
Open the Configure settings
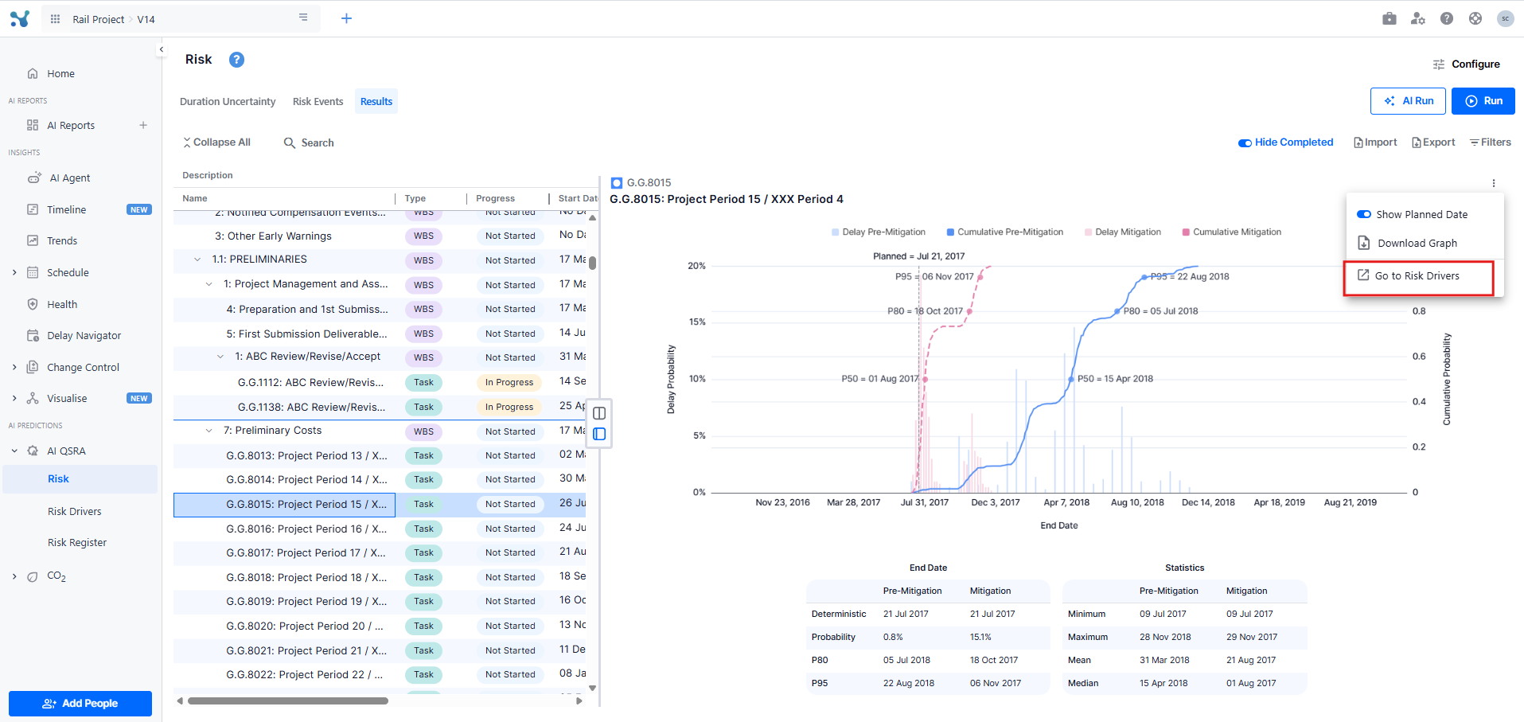pyautogui.click(x=1466, y=64)
